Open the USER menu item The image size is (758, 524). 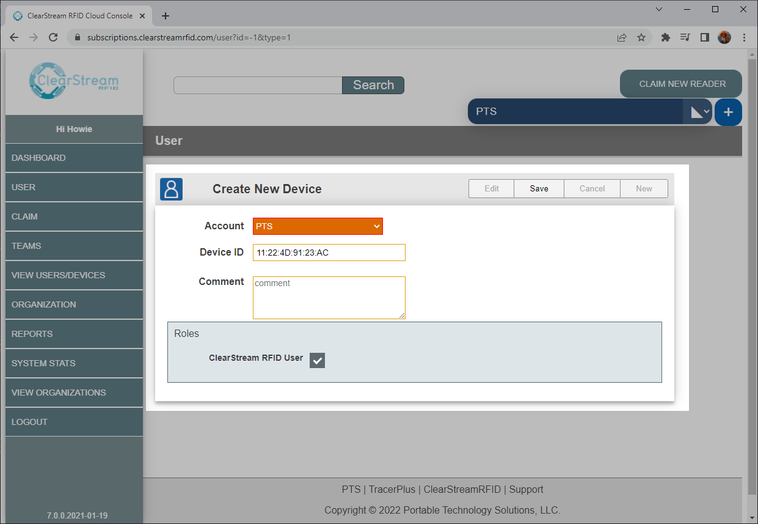pyautogui.click(x=74, y=187)
